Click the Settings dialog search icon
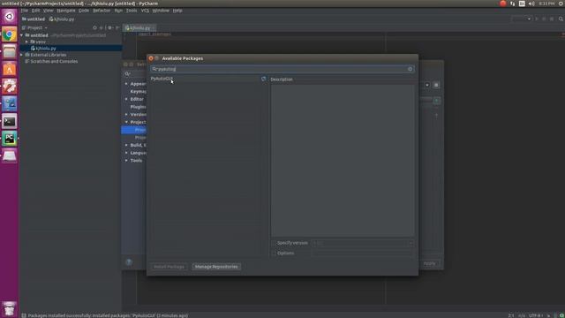 tap(127, 73)
